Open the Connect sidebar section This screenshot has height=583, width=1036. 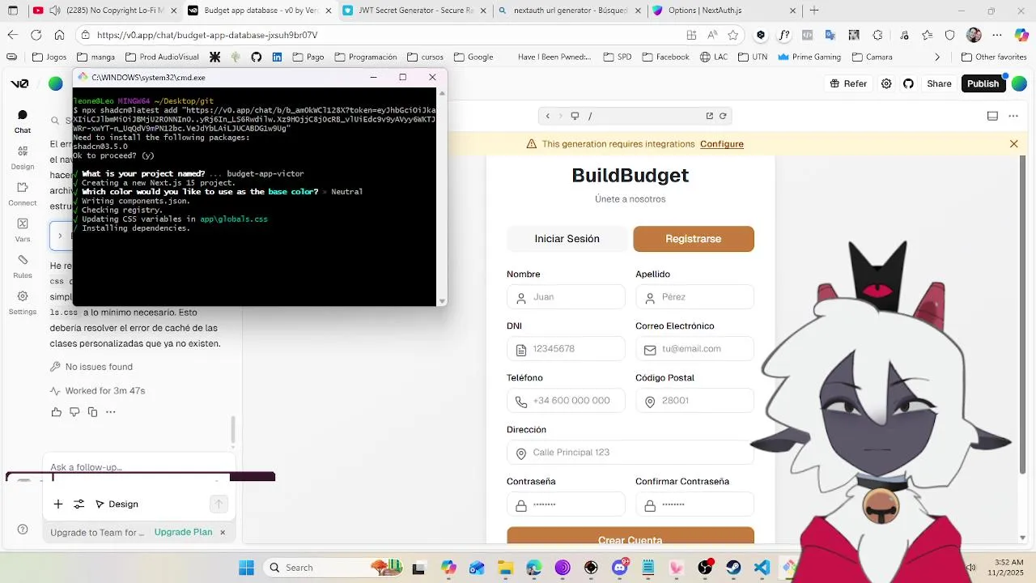click(x=23, y=194)
